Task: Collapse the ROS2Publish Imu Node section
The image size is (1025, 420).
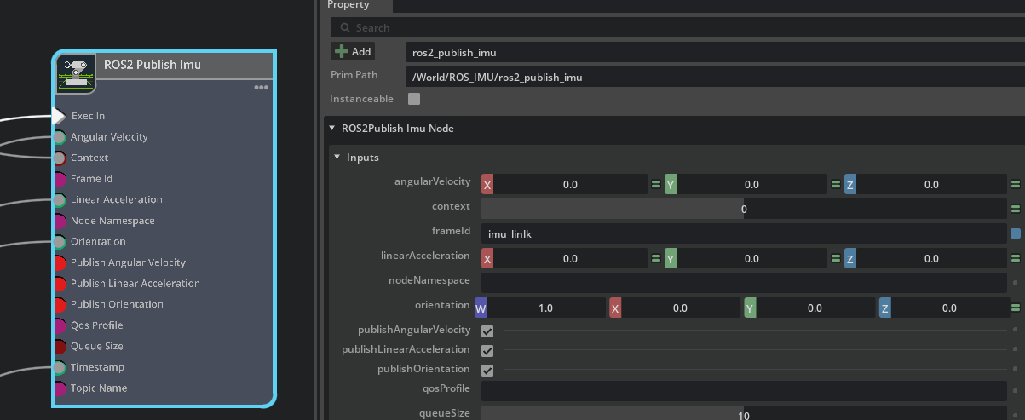Action: click(331, 129)
